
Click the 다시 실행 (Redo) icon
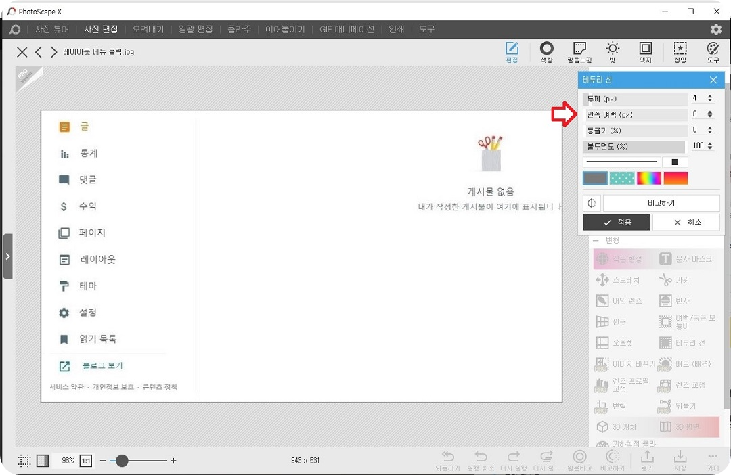513,460
